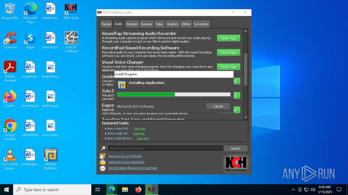Screen dimensions: 348x195
Task: Switch to the Utilities tab
Action: click(x=186, y=24)
